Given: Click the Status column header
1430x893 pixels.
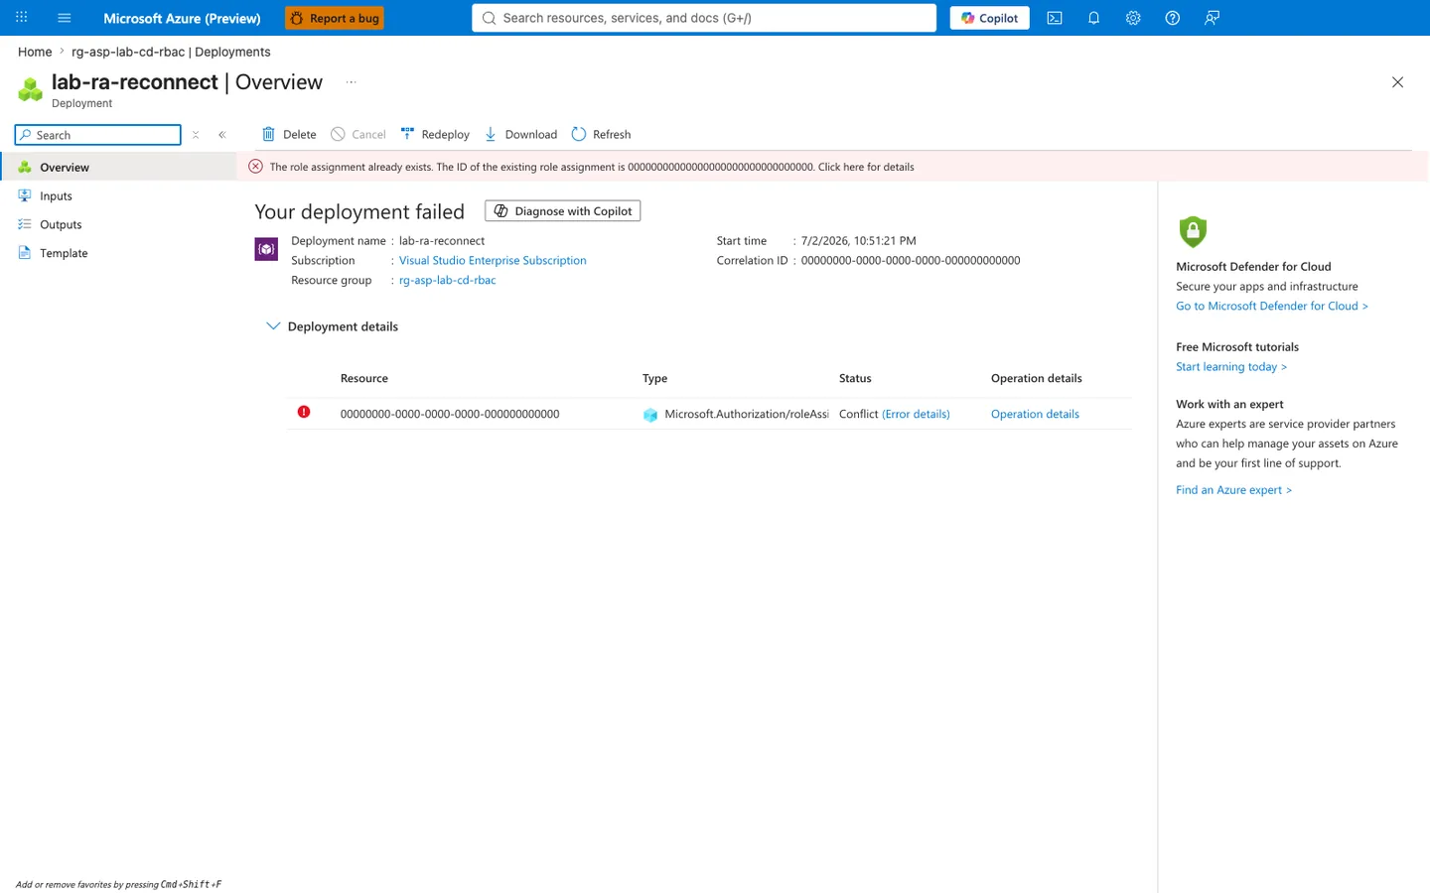Looking at the screenshot, I should pos(855,378).
